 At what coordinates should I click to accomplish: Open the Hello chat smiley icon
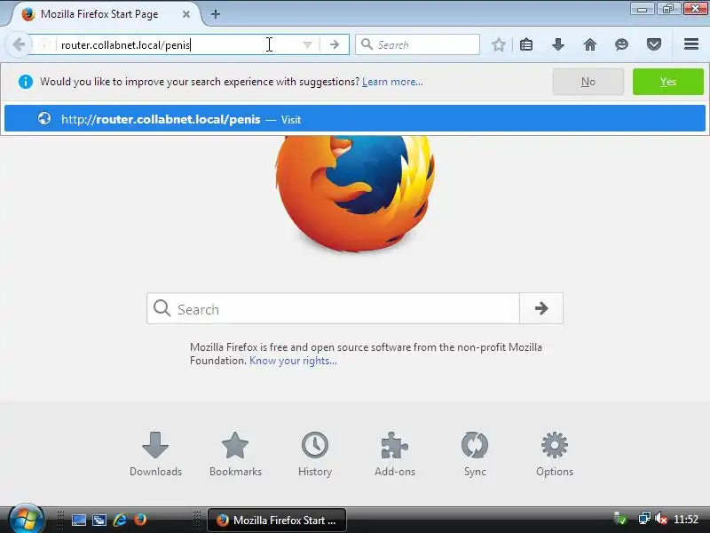[622, 44]
